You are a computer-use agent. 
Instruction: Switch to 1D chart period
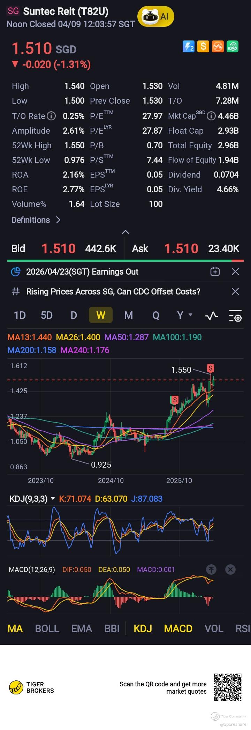(20, 315)
